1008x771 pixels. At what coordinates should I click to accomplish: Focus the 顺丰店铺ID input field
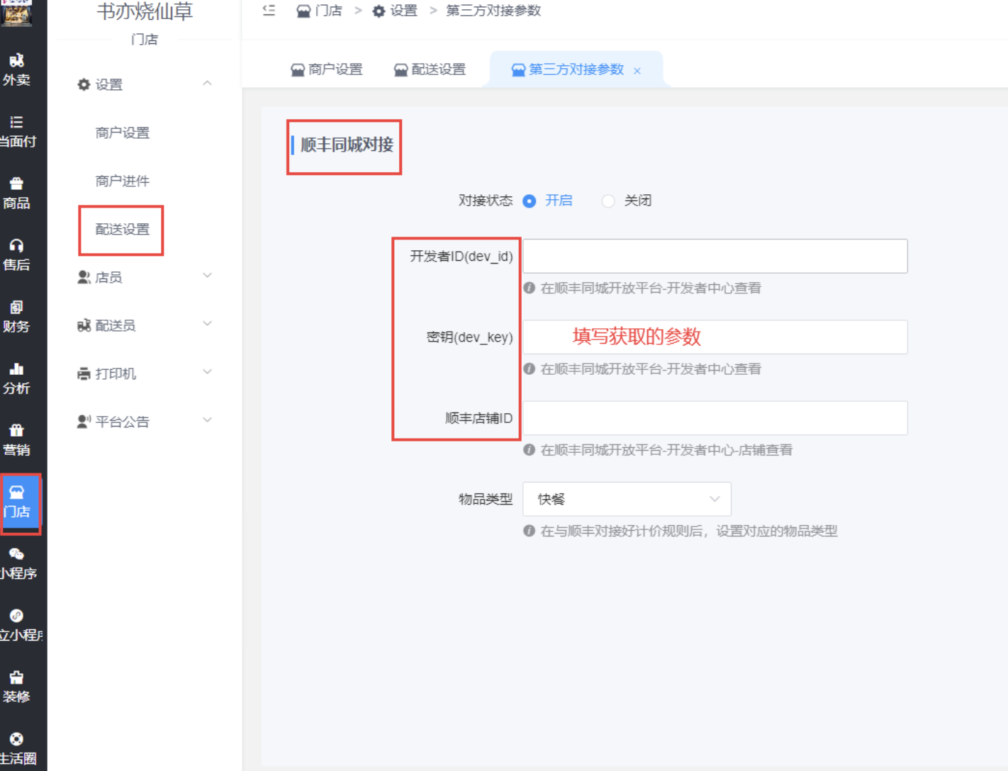pos(715,417)
